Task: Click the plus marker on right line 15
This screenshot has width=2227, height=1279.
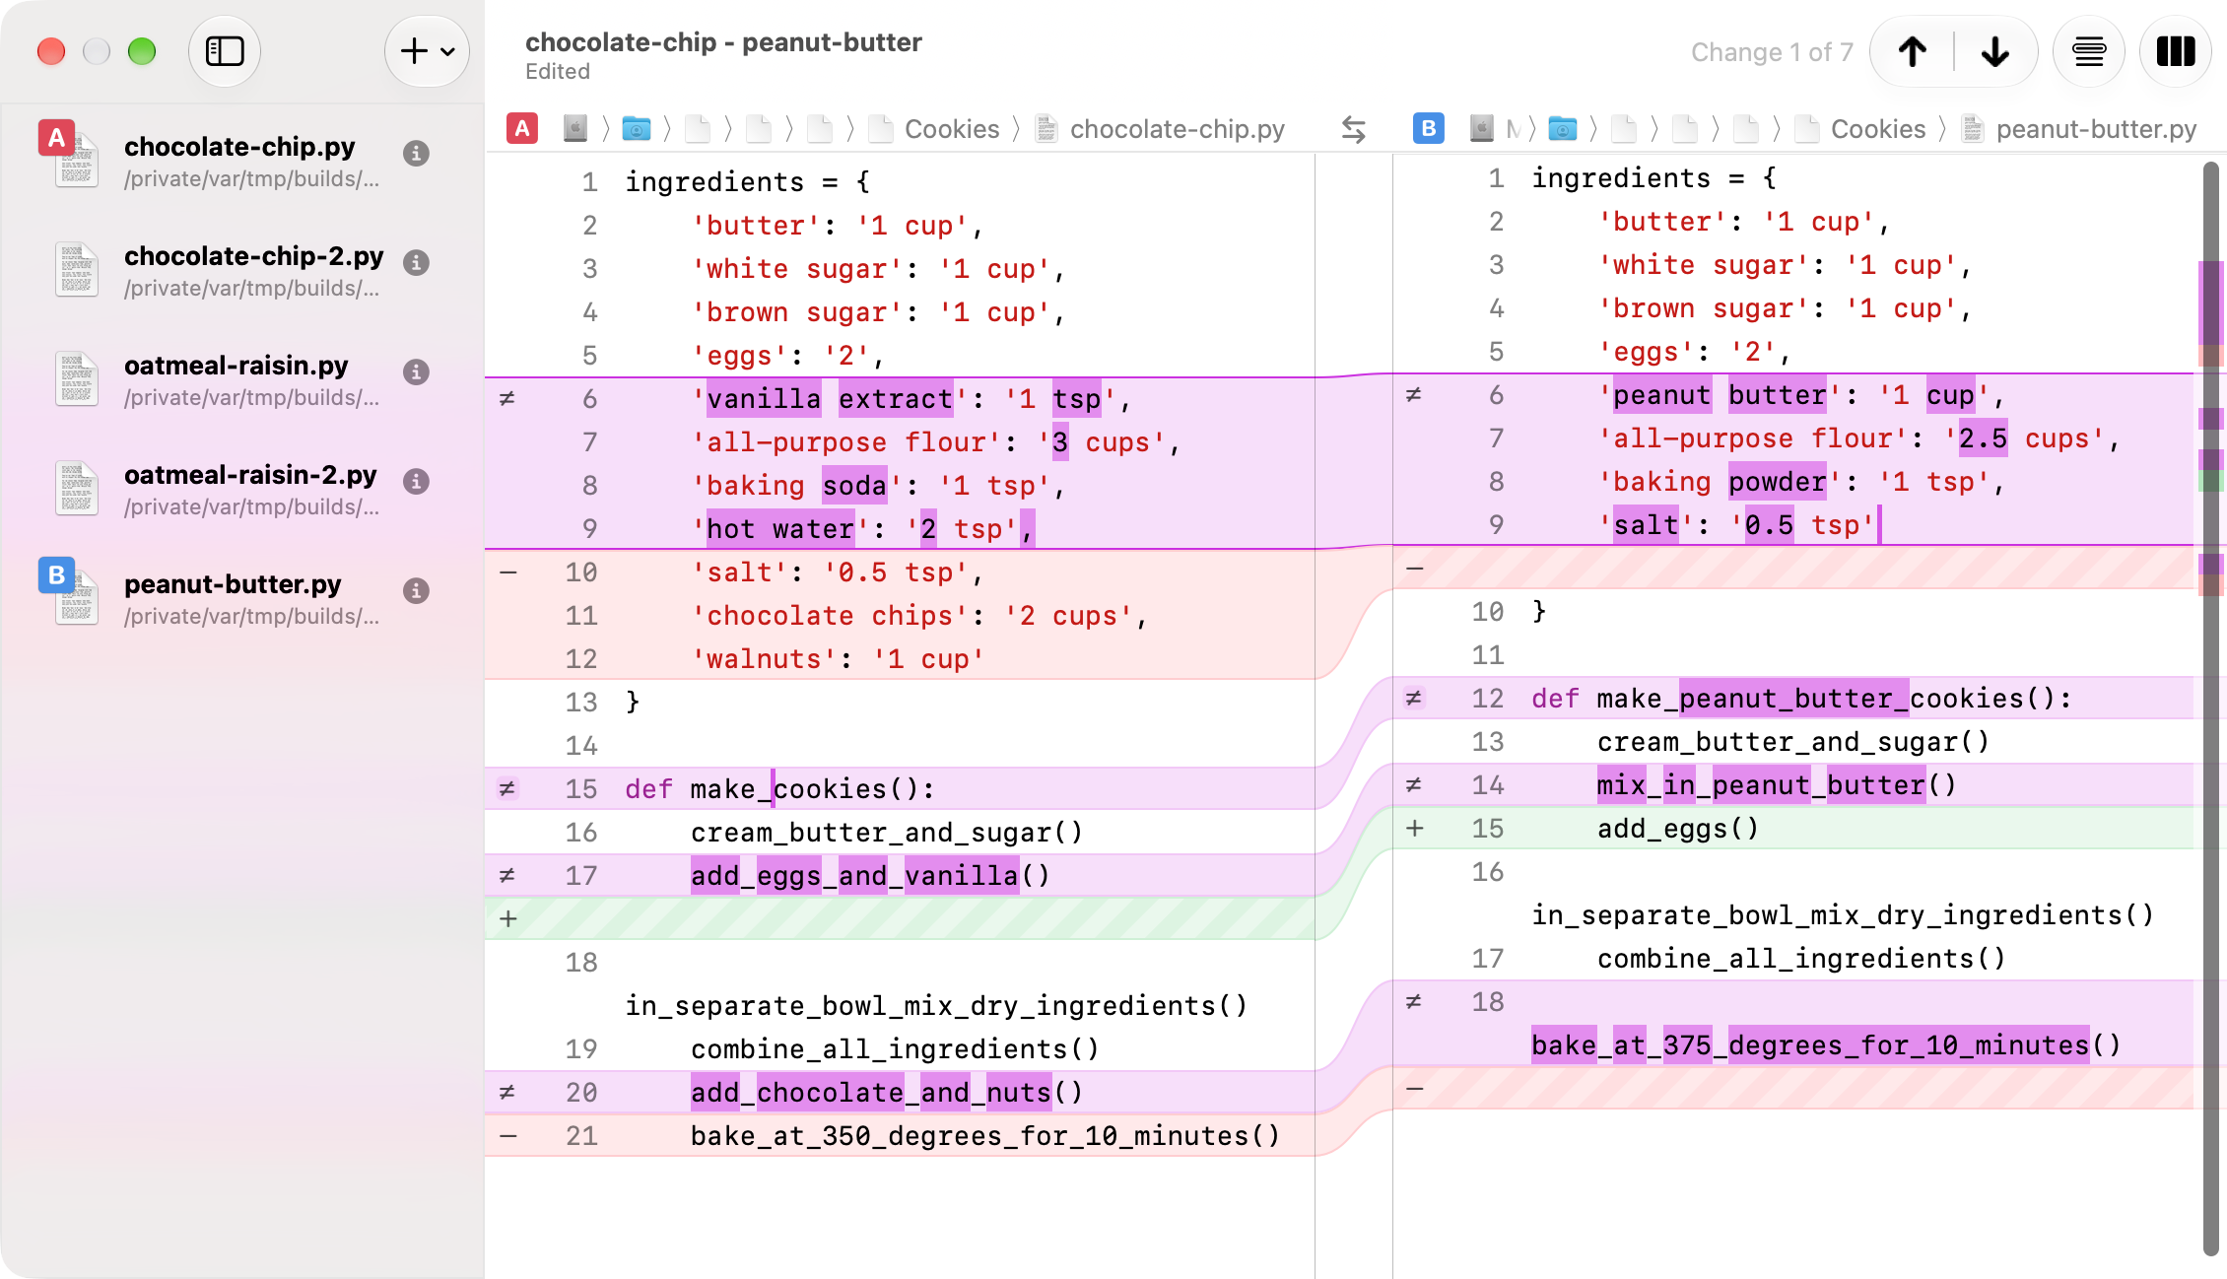Action: point(1415,829)
